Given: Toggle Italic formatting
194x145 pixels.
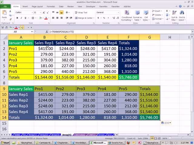Looking at the screenshot, I should (21, 18).
